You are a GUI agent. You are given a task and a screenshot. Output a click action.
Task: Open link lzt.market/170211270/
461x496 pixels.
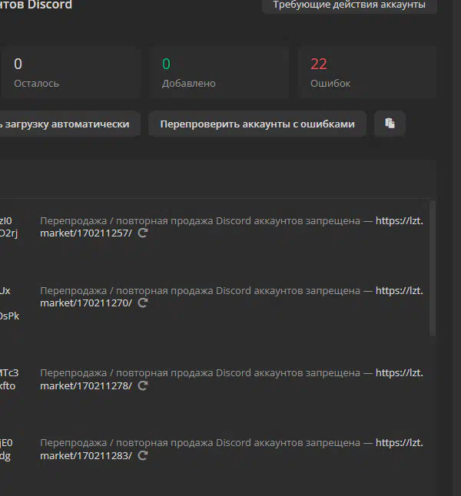click(86, 303)
